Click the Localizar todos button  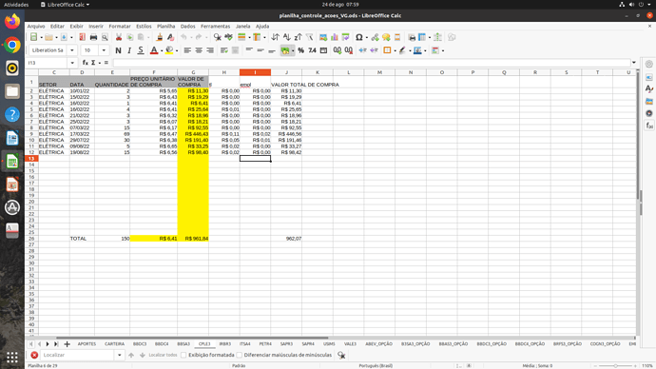coord(164,355)
